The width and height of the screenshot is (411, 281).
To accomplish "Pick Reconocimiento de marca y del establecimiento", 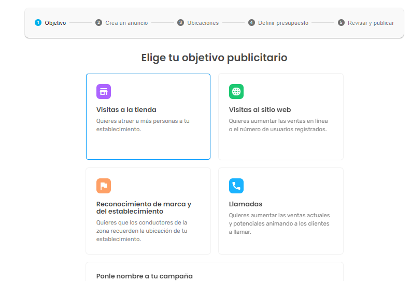I will click(x=144, y=207).
